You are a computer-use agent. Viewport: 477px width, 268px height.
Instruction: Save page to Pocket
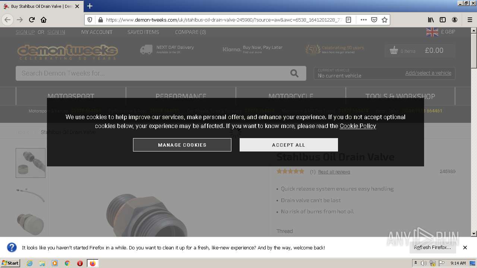coord(374,20)
